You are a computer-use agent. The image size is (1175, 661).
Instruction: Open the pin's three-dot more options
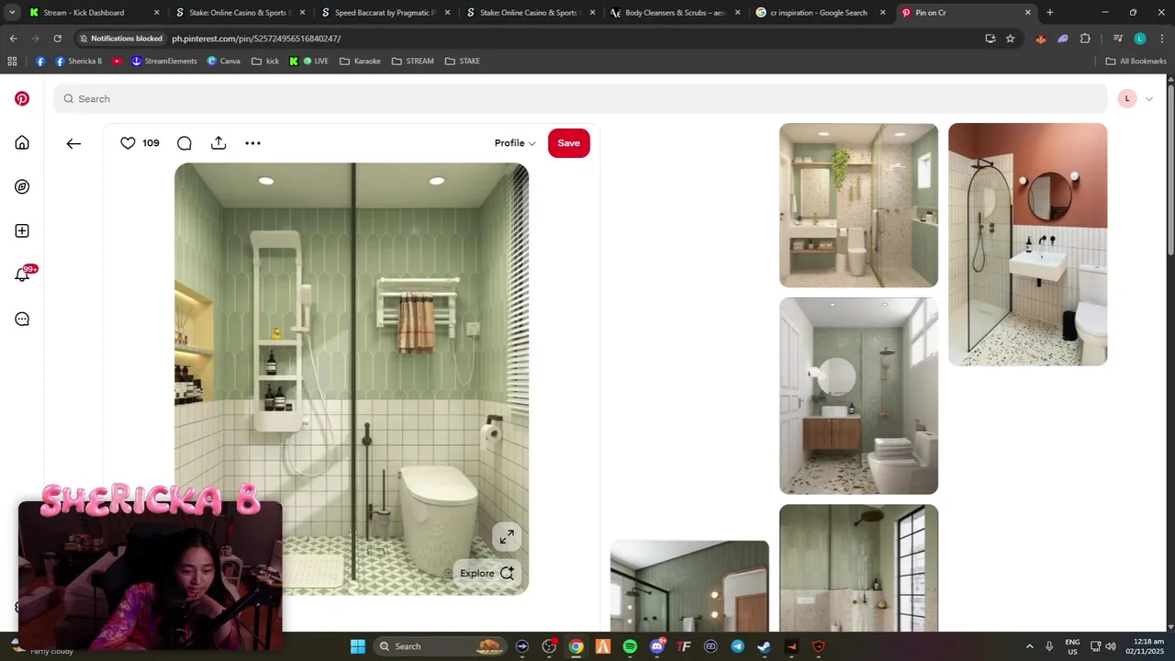point(252,143)
